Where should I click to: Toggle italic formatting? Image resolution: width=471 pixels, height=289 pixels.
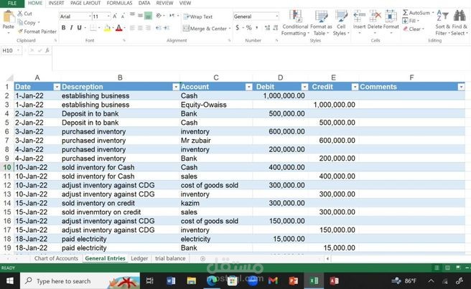pyautogui.click(x=71, y=28)
